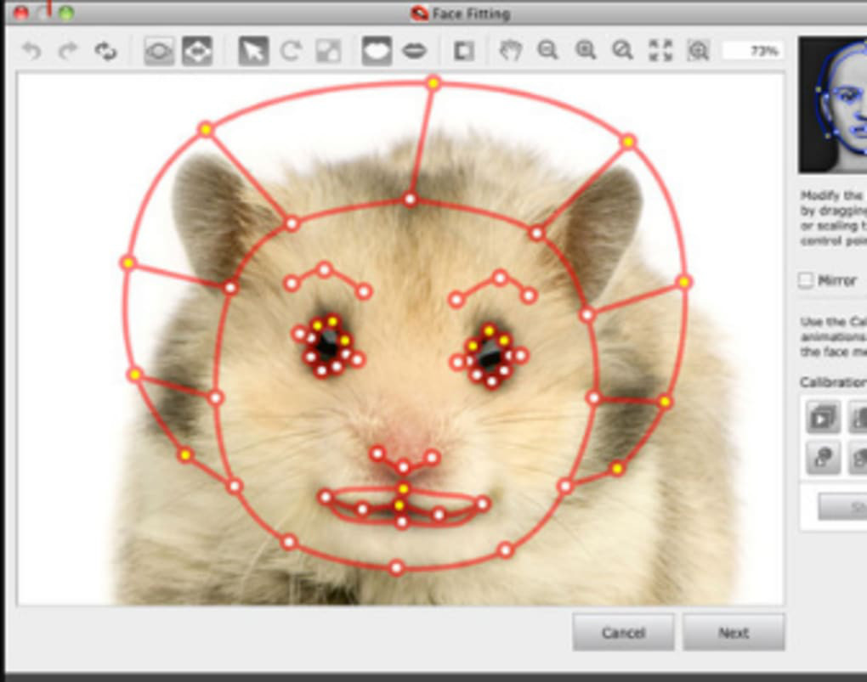Zoom in with the plus magnifier
This screenshot has height=682, width=867.
(x=586, y=51)
